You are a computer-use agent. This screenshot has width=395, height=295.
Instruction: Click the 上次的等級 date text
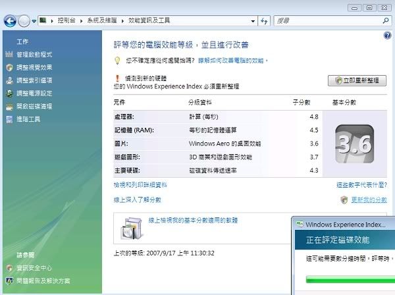point(164,253)
